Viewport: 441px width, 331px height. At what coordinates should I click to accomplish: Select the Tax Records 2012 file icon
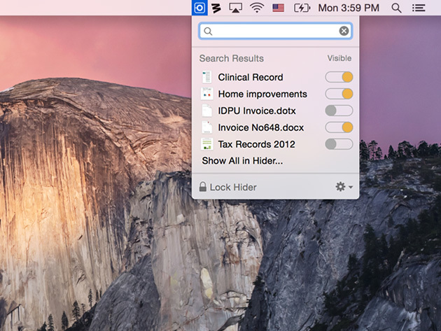(207, 144)
